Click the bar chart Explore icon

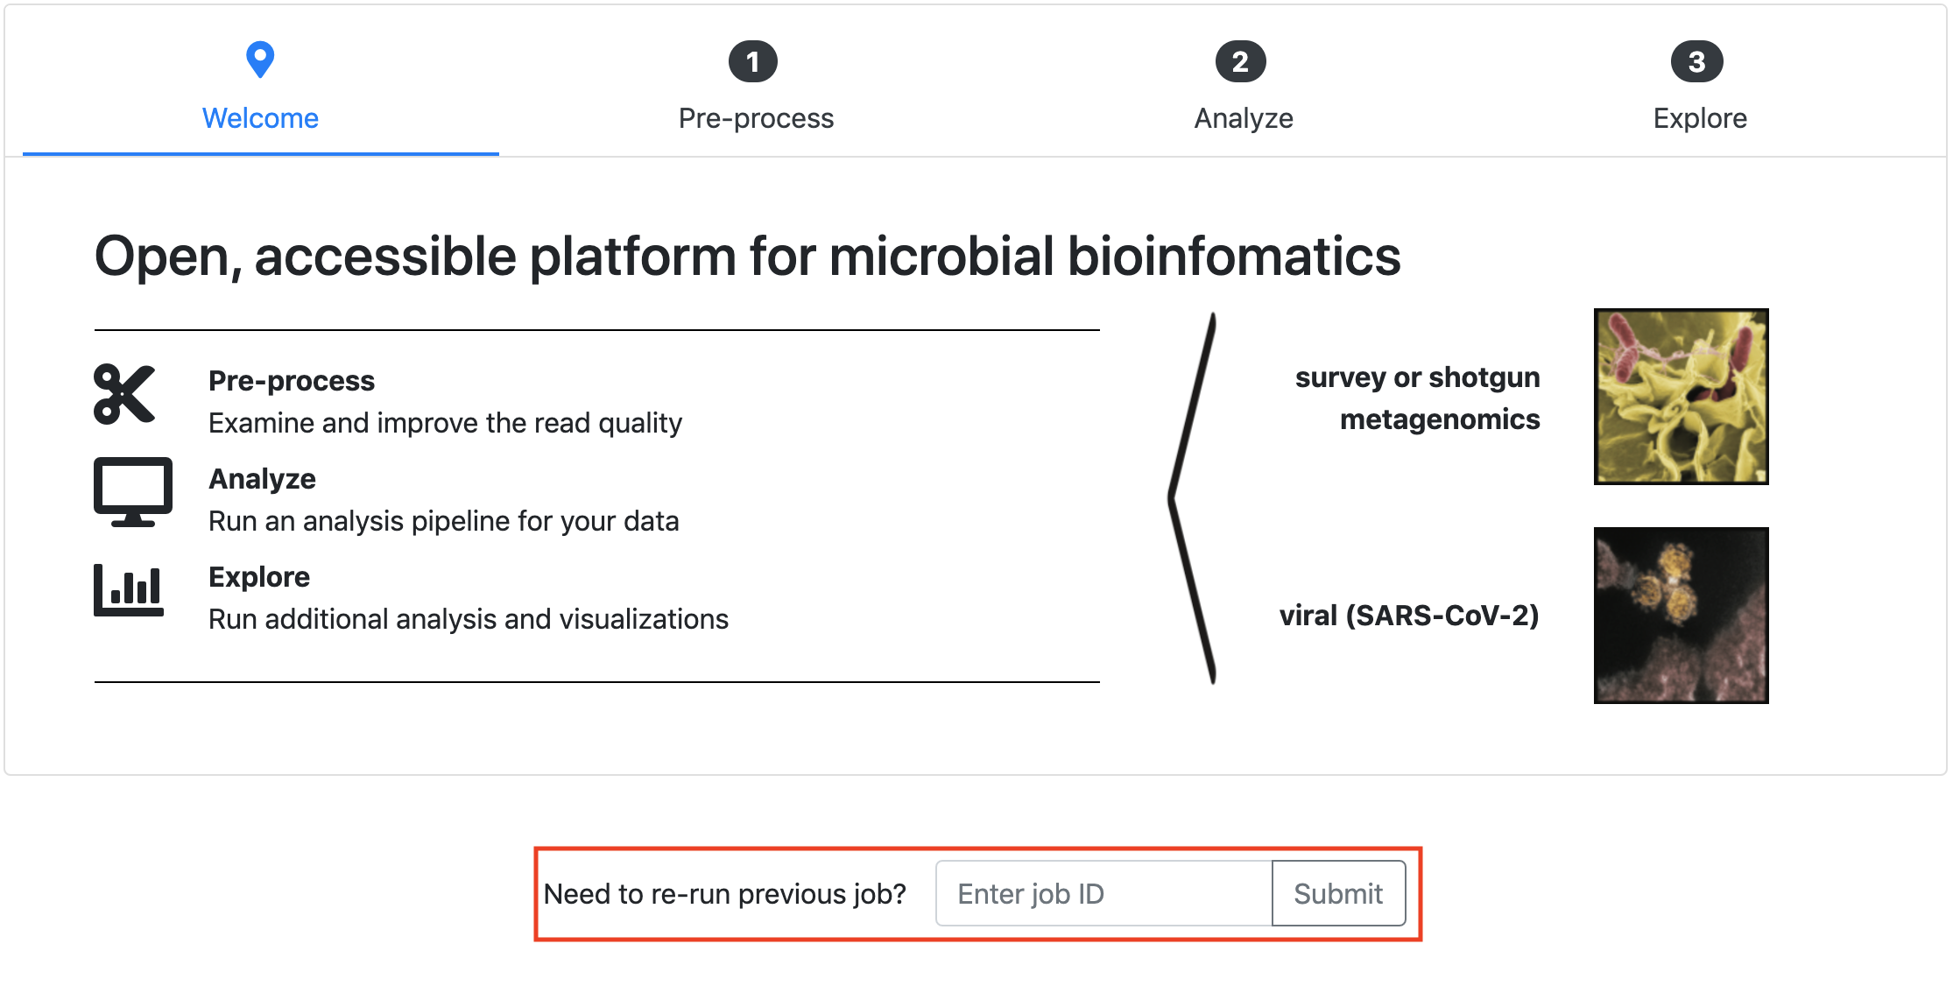pyautogui.click(x=129, y=590)
